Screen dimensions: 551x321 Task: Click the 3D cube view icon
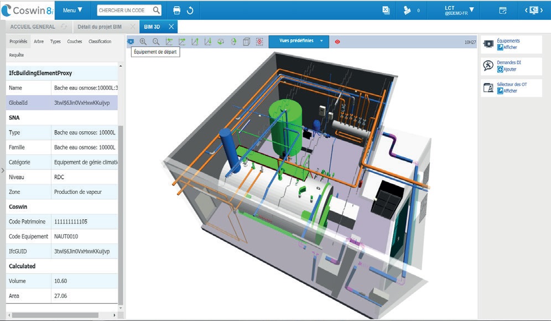[247, 41]
